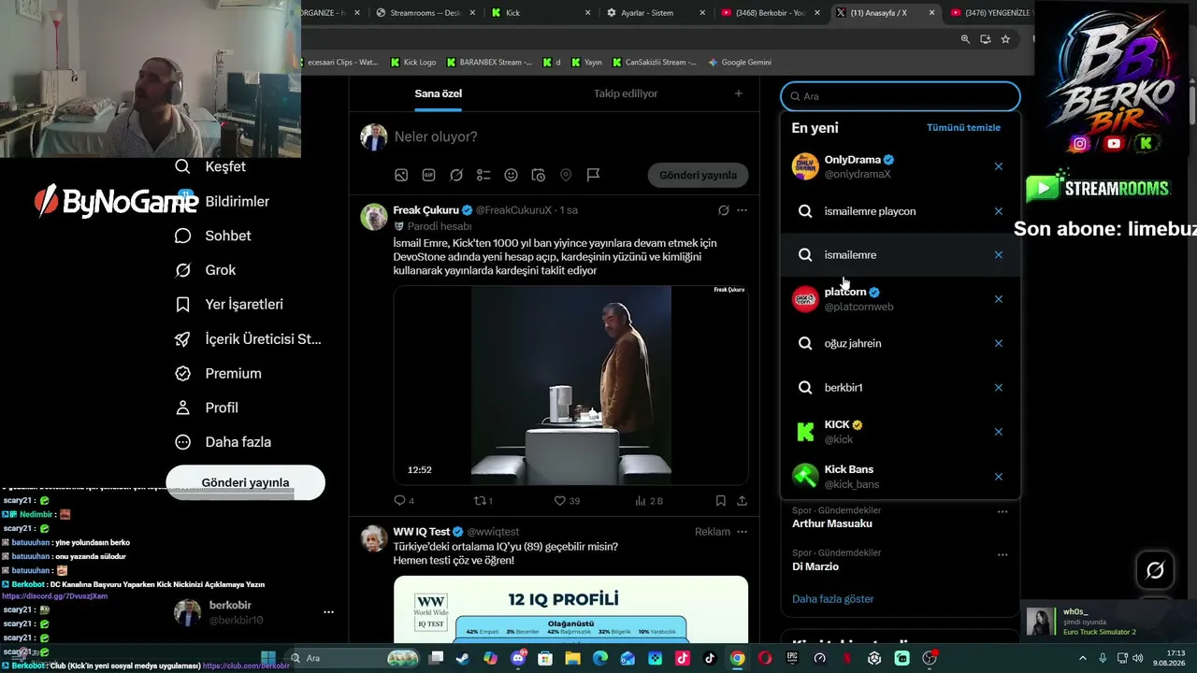Remove OnlyDrama from recent searches

pos(999,166)
